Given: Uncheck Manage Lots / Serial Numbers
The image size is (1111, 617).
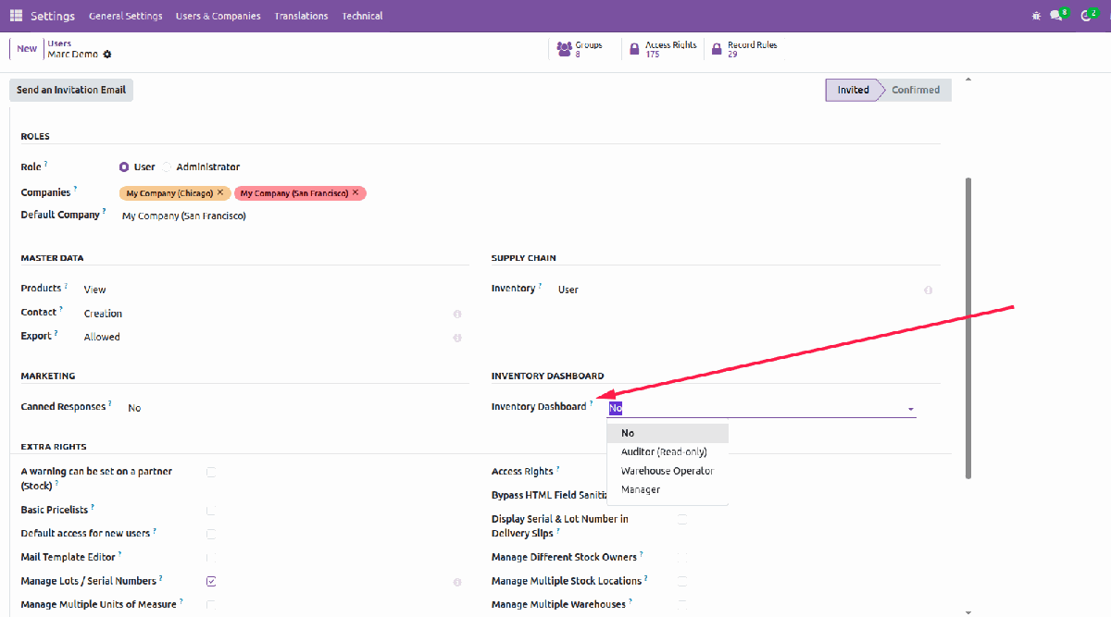Looking at the screenshot, I should pyautogui.click(x=211, y=581).
